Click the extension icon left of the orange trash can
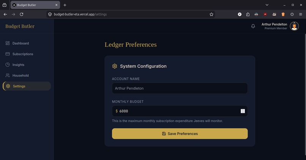The image size is (306, 160). [x=274, y=14]
